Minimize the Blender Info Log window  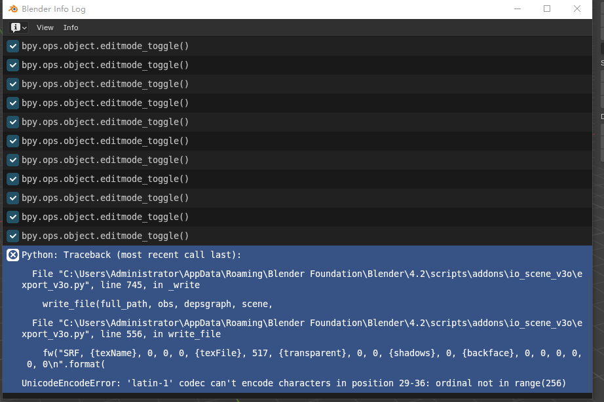(x=518, y=9)
